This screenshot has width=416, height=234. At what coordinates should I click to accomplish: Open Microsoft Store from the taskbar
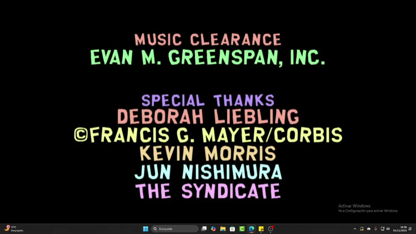(x=232, y=229)
